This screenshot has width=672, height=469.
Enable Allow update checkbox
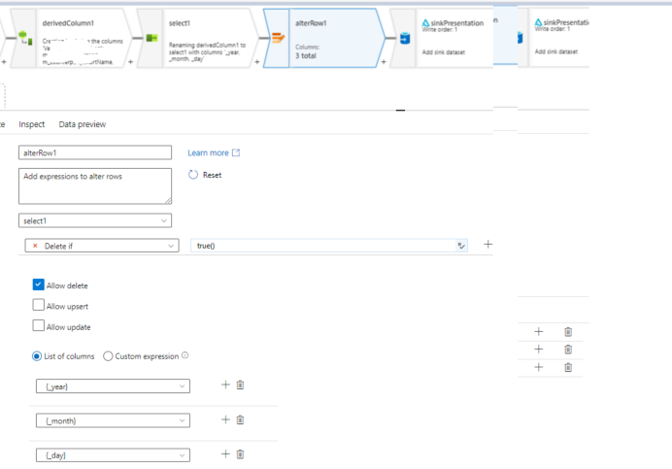(38, 325)
